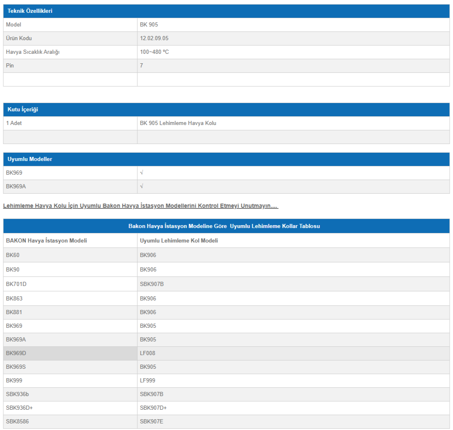Select the BK90 station cell
The image size is (453, 430).
tap(70, 269)
